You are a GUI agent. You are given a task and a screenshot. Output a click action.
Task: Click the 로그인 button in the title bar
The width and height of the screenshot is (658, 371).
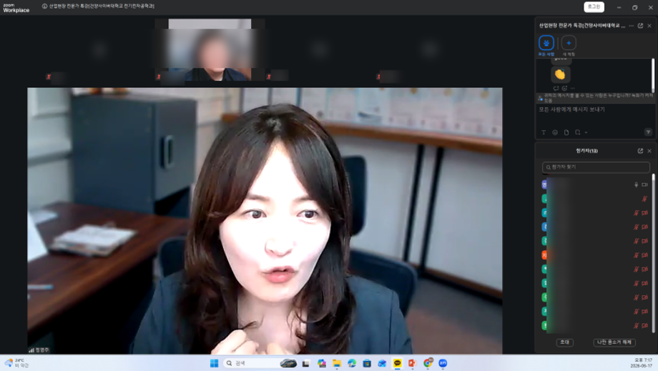pyautogui.click(x=594, y=6)
